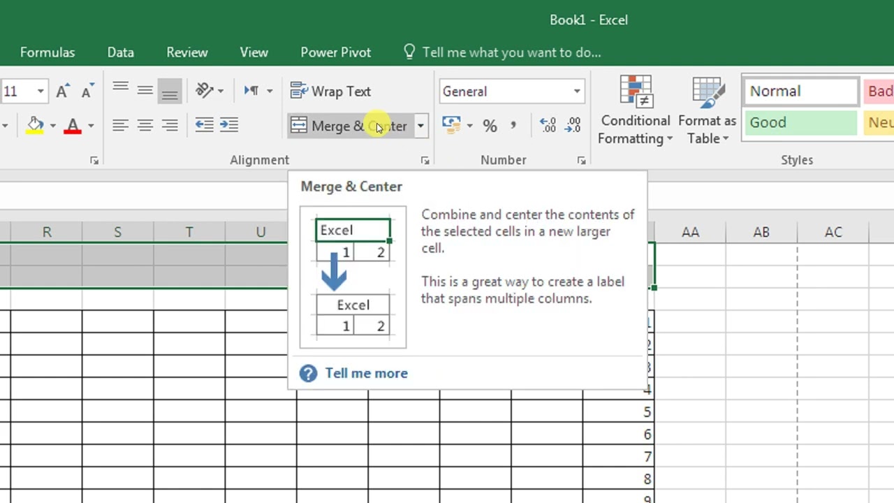
Task: Open the Number group dialog launcher
Action: (x=581, y=161)
